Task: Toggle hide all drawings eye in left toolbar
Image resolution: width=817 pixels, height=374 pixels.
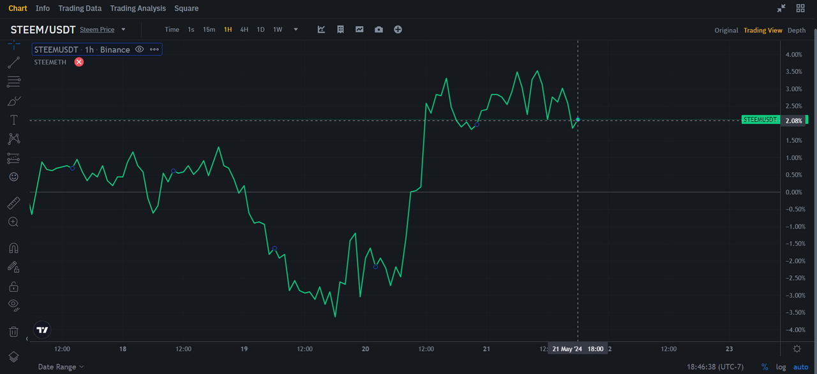Action: 13,305
